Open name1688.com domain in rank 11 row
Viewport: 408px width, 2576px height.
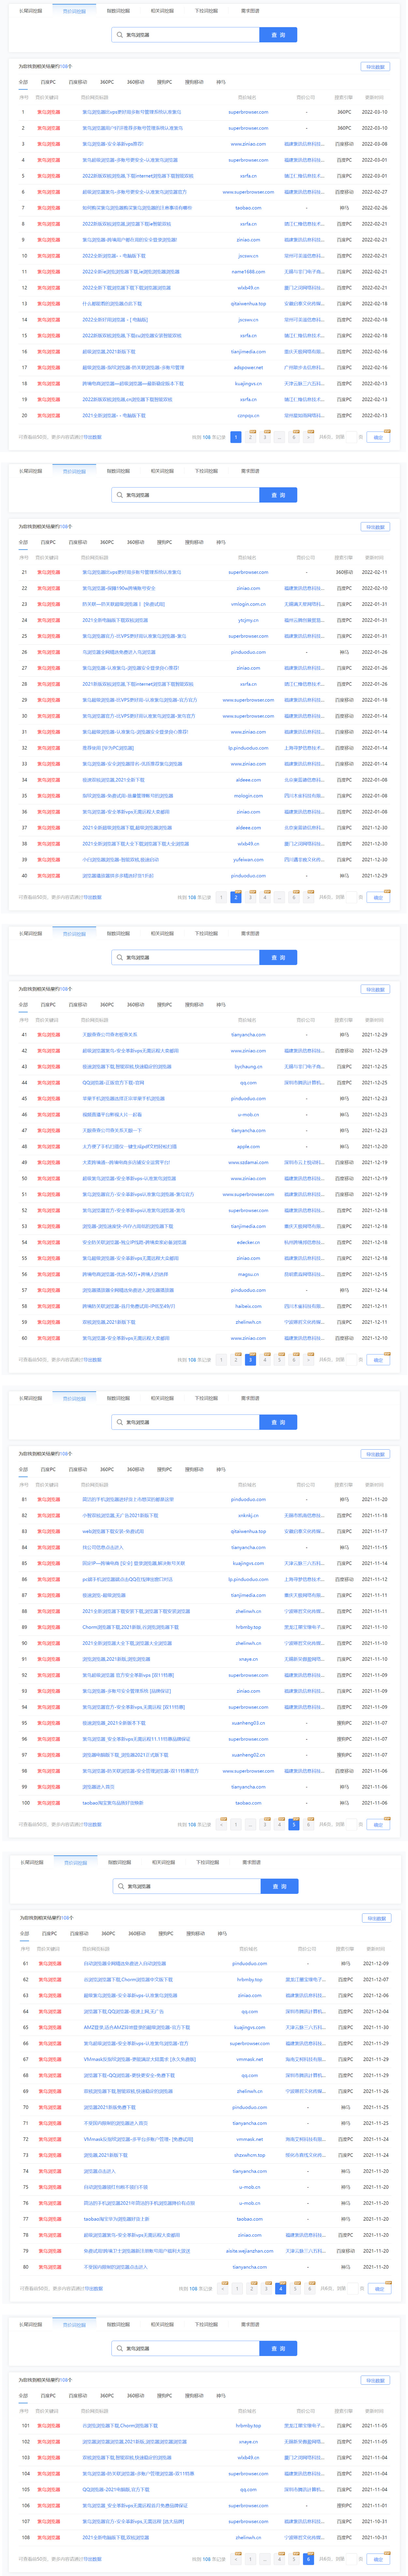point(248,272)
